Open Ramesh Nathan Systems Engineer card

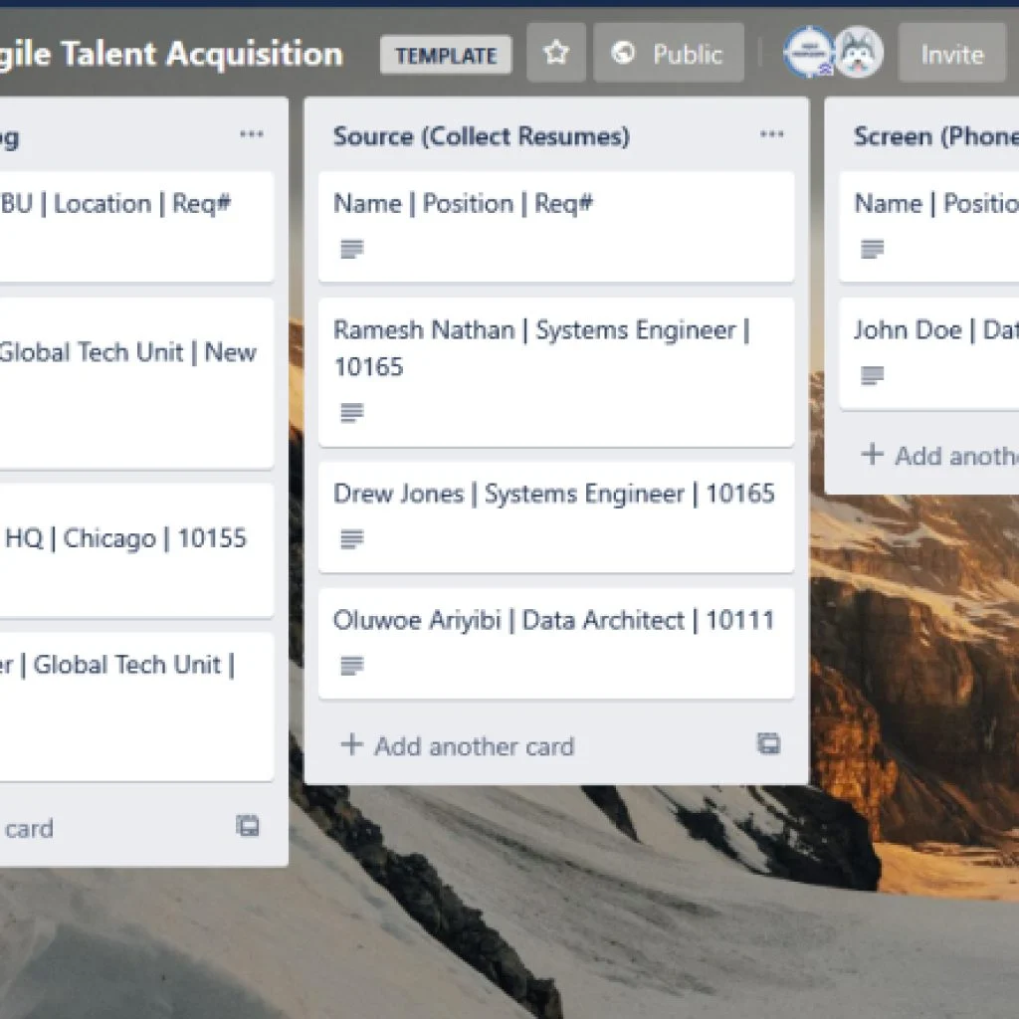pos(541,348)
